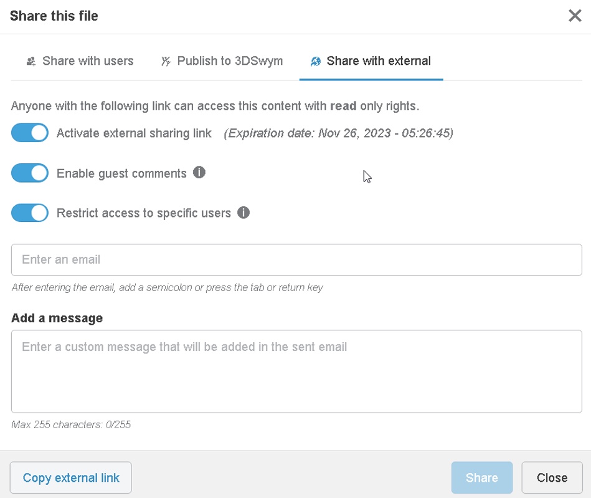Click the Copy external link button
This screenshot has width=591, height=498.
point(71,477)
